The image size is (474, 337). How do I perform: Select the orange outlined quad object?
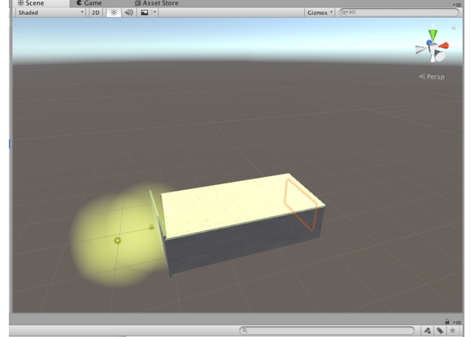(301, 205)
